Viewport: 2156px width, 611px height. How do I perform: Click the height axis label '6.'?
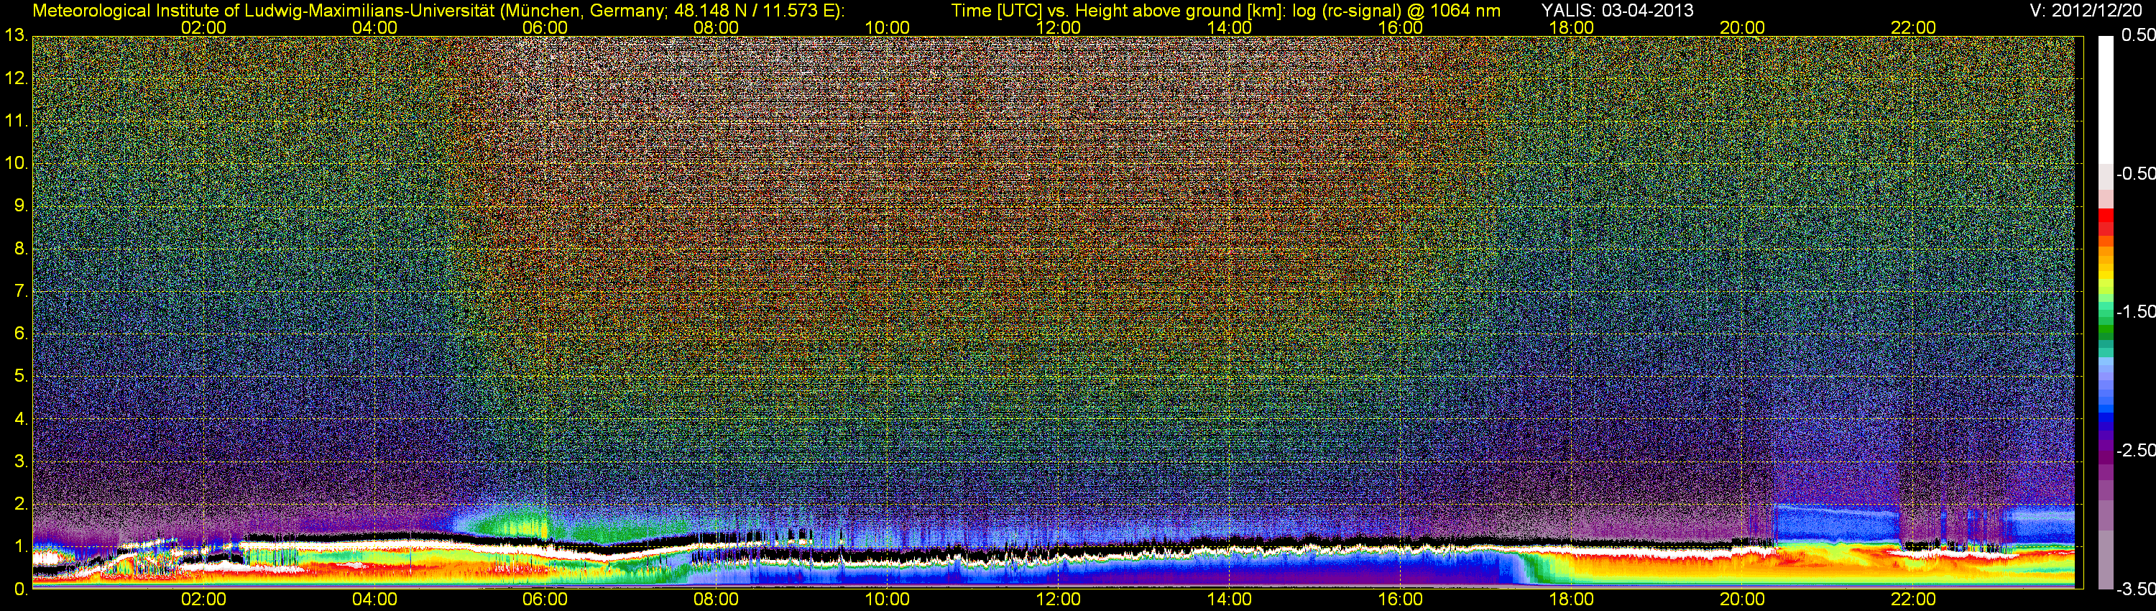click(x=20, y=334)
